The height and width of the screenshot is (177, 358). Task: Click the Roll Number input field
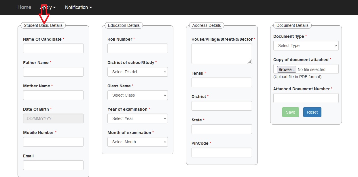[x=137, y=48]
